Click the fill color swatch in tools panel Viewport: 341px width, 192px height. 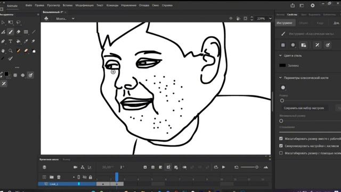[x=6, y=74]
